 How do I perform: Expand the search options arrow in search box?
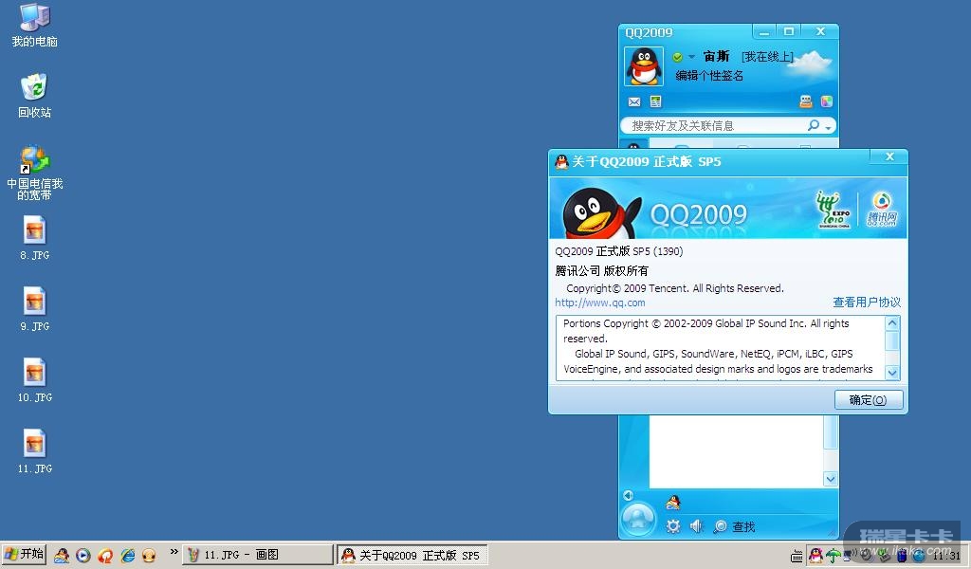coord(828,127)
